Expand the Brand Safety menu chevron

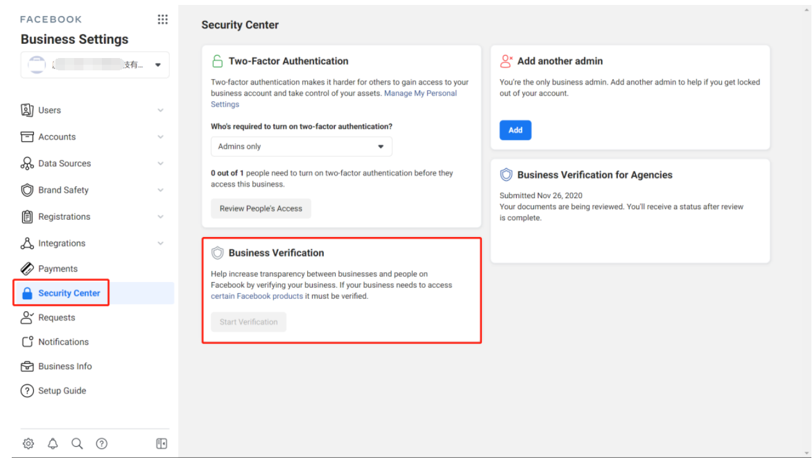coord(161,190)
